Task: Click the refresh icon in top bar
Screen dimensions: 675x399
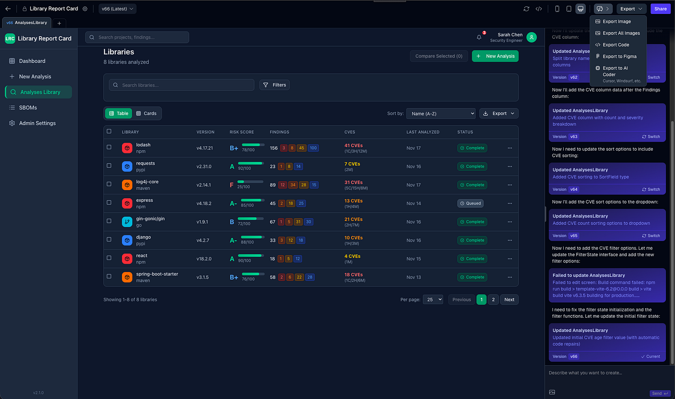Action: point(526,9)
